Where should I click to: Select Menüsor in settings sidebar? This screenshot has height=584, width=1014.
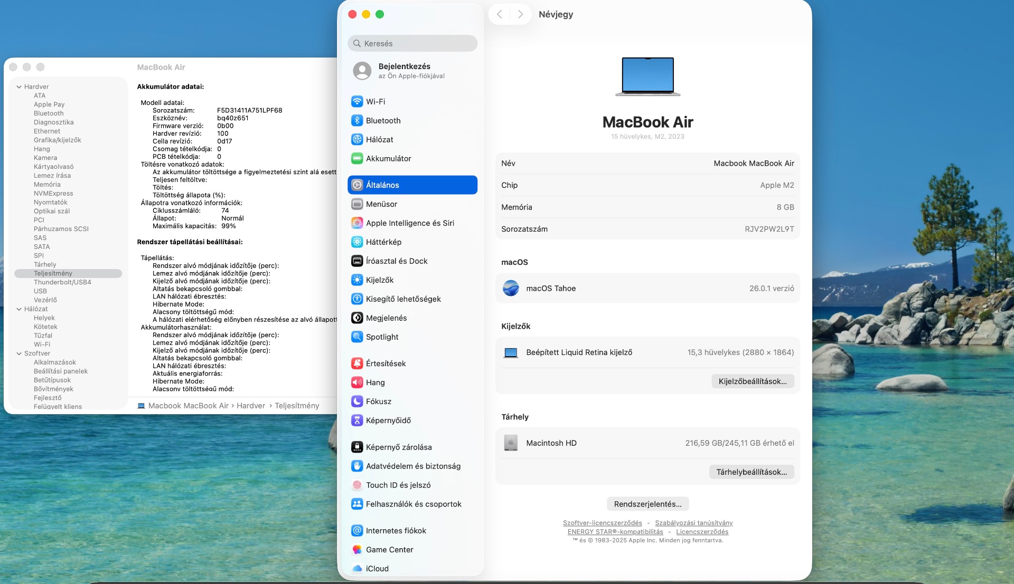point(381,204)
